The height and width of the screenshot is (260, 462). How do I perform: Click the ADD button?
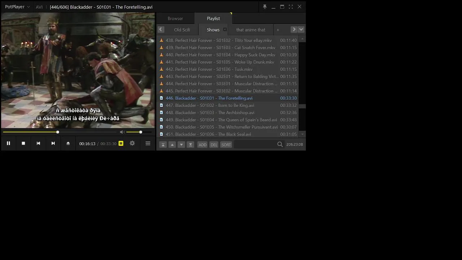(x=202, y=144)
